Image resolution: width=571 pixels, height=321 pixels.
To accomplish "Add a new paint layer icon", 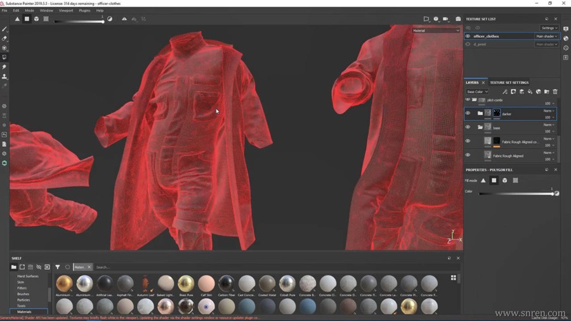I will pyautogui.click(x=522, y=92).
